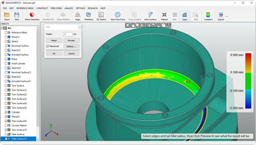The height and width of the screenshot is (145, 256).
Task: Click the Options button in Fillet dialog
Action: tap(71, 46)
